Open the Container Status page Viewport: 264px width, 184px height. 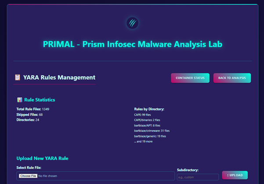pyautogui.click(x=190, y=78)
